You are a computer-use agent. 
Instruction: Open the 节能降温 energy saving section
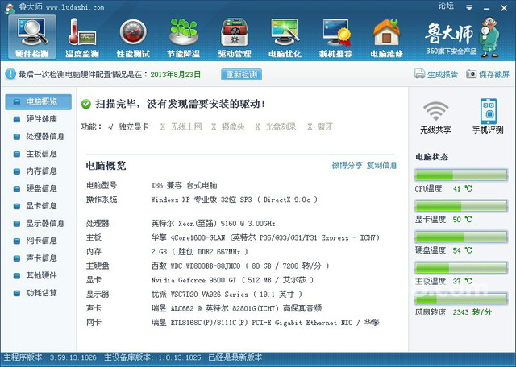point(184,37)
